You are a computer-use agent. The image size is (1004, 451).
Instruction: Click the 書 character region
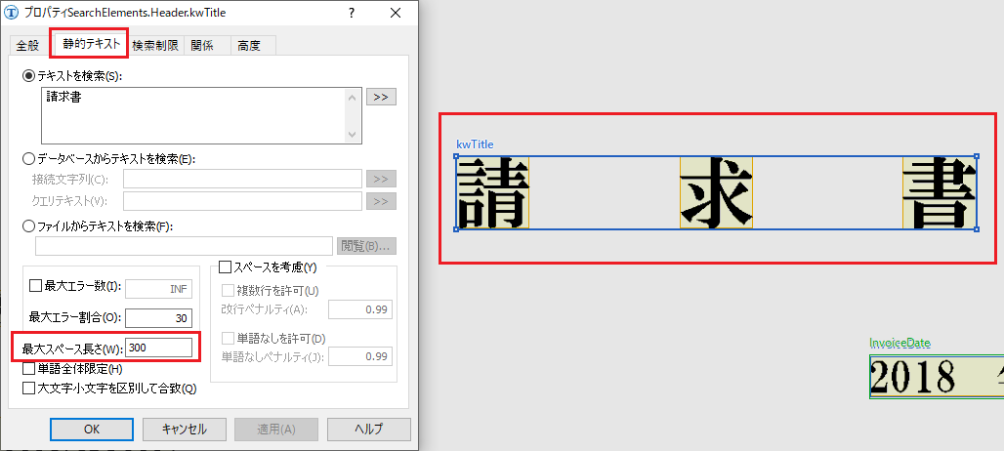point(940,192)
